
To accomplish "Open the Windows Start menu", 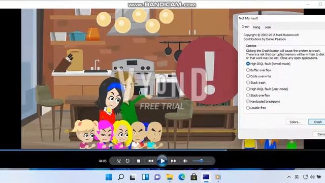I will coord(109,177).
